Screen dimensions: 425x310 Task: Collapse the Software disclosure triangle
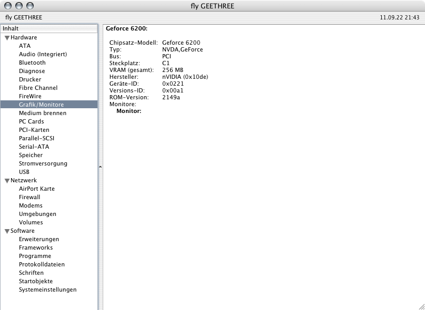tap(7, 231)
